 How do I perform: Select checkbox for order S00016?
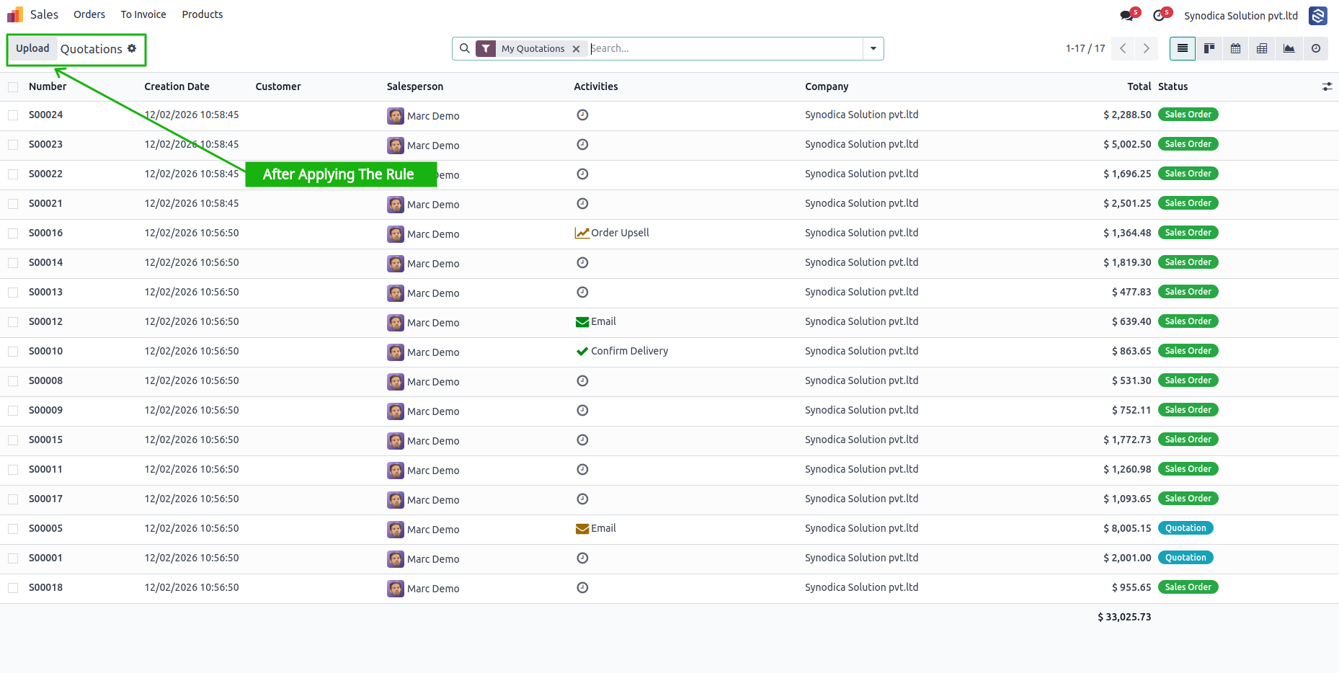[13, 233]
